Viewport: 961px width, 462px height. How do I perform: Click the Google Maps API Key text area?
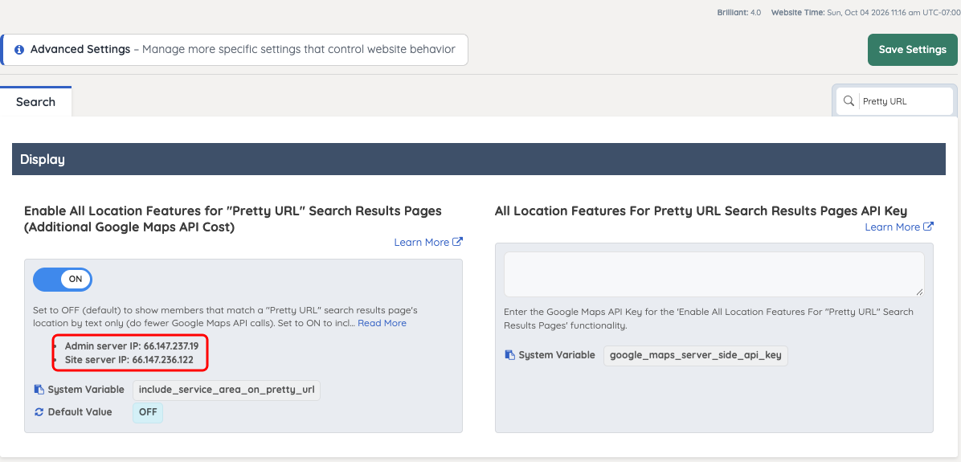[x=714, y=275]
